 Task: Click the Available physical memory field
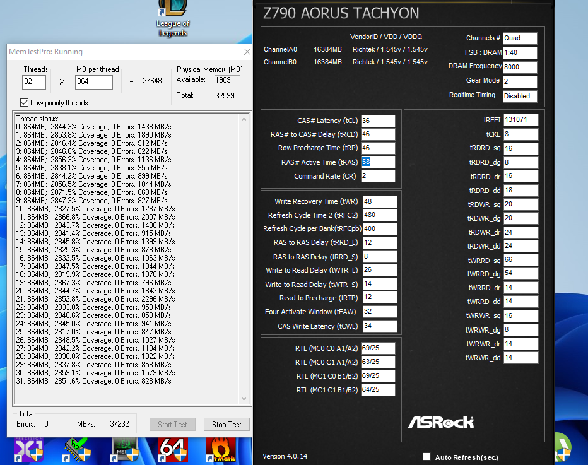tap(226, 80)
